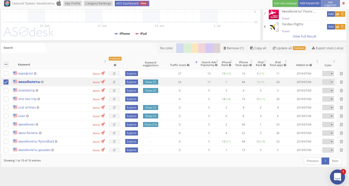
Task: Delete the аэрофлот keyword row
Action: [341, 73]
